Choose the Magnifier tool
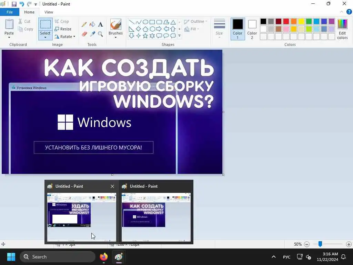The width and height of the screenshot is (353, 265). pos(100,34)
